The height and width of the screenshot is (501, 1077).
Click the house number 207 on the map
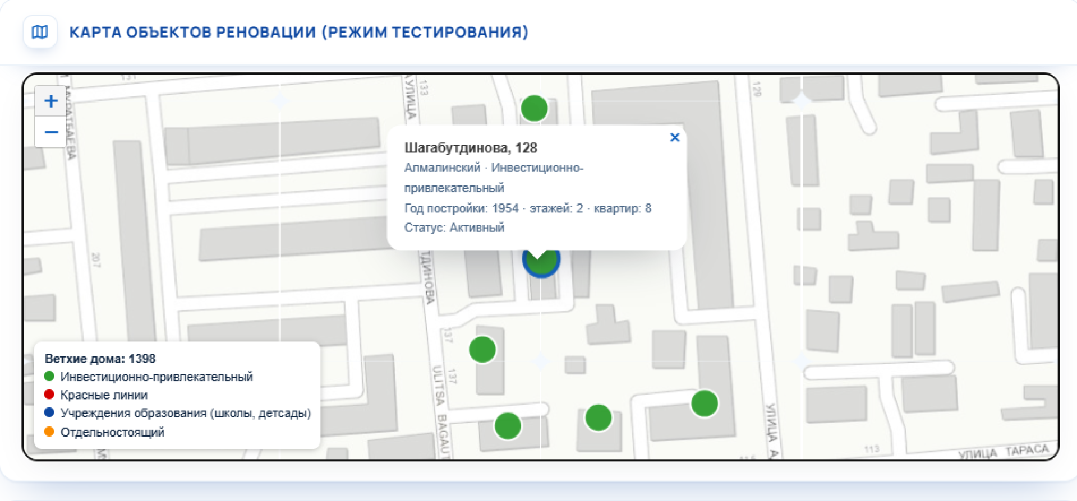(x=96, y=260)
